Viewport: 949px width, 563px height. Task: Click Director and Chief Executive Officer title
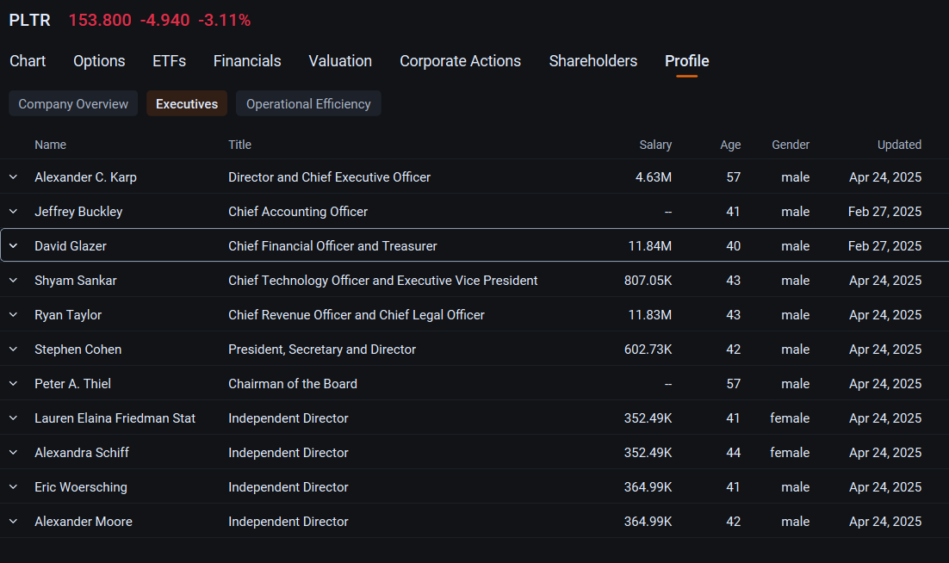[329, 177]
